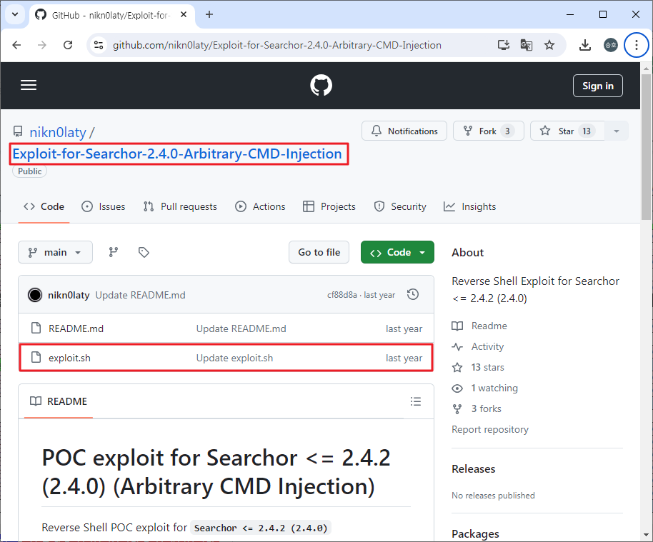Open the Activity link in About
653x542 pixels.
[x=478, y=347]
